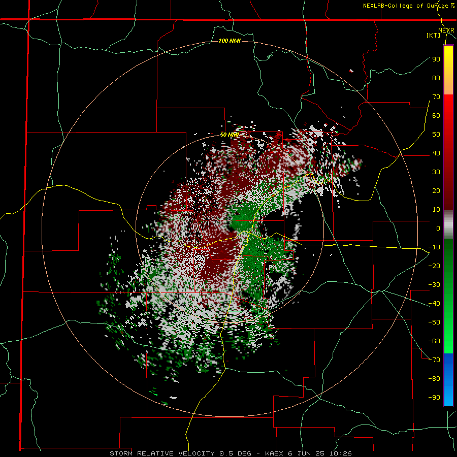Click the gray zero-velocity segment of color bar
Viewport: 457px width, 457px height.
pyautogui.click(x=448, y=225)
